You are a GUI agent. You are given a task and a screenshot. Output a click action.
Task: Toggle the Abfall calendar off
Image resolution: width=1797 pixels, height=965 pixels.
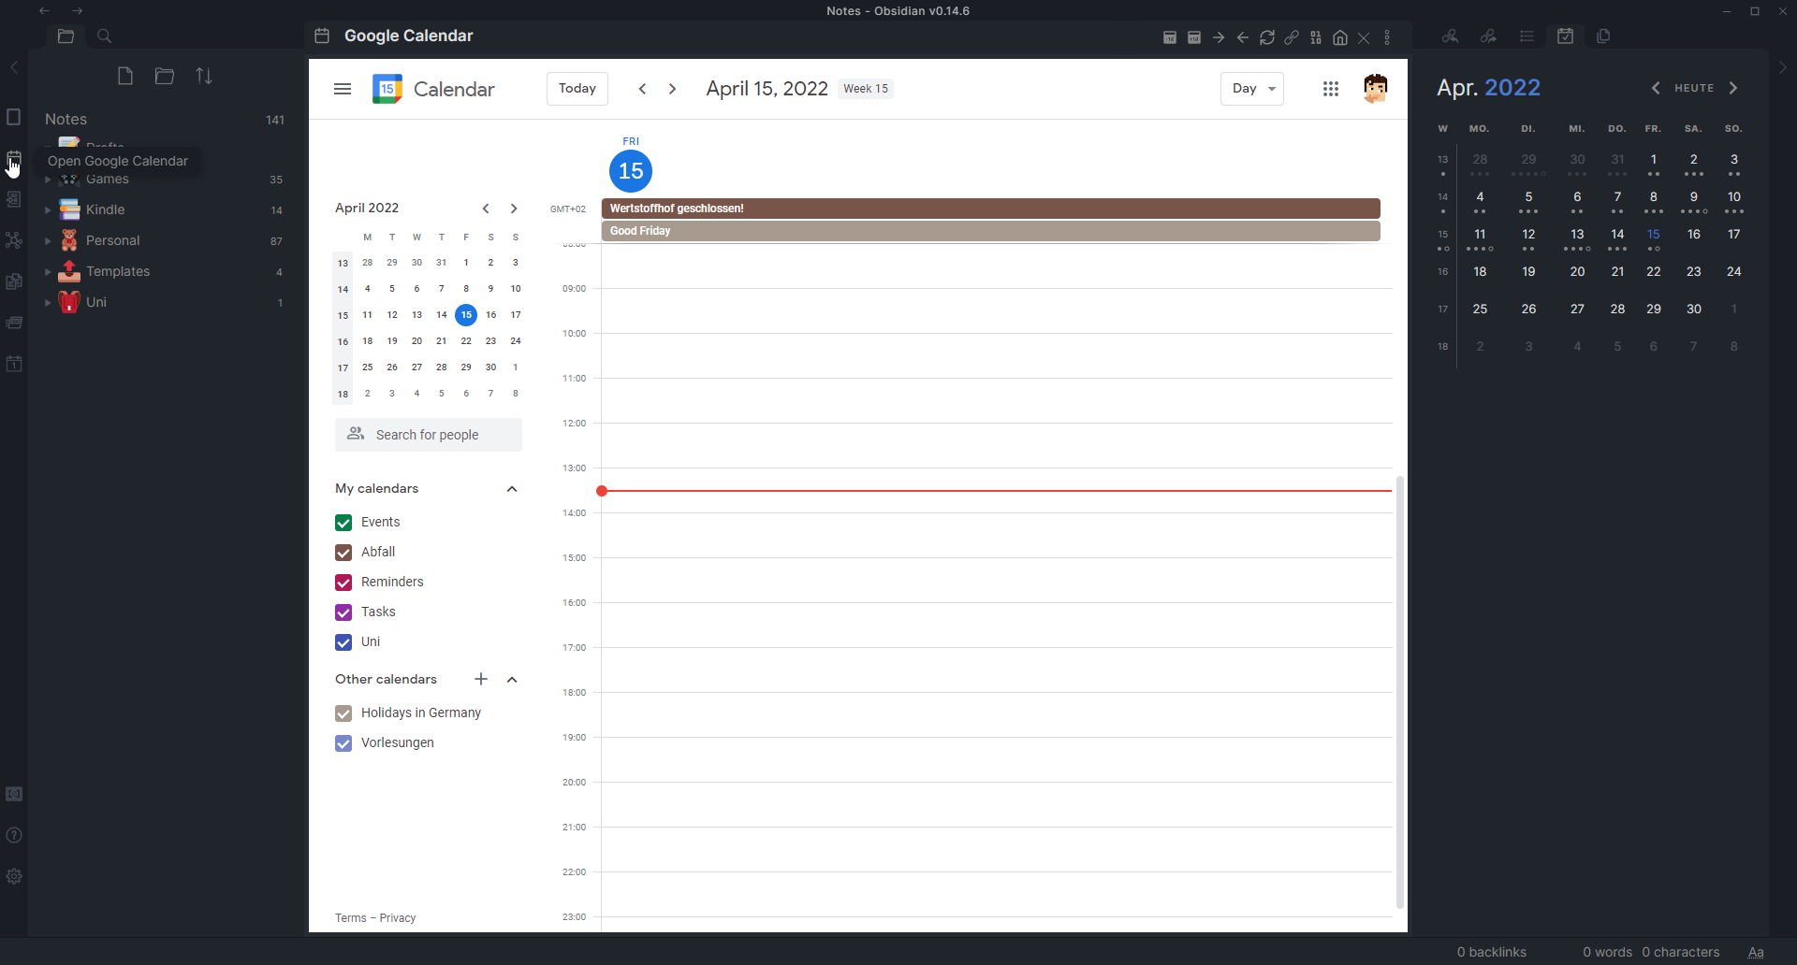pyautogui.click(x=343, y=553)
